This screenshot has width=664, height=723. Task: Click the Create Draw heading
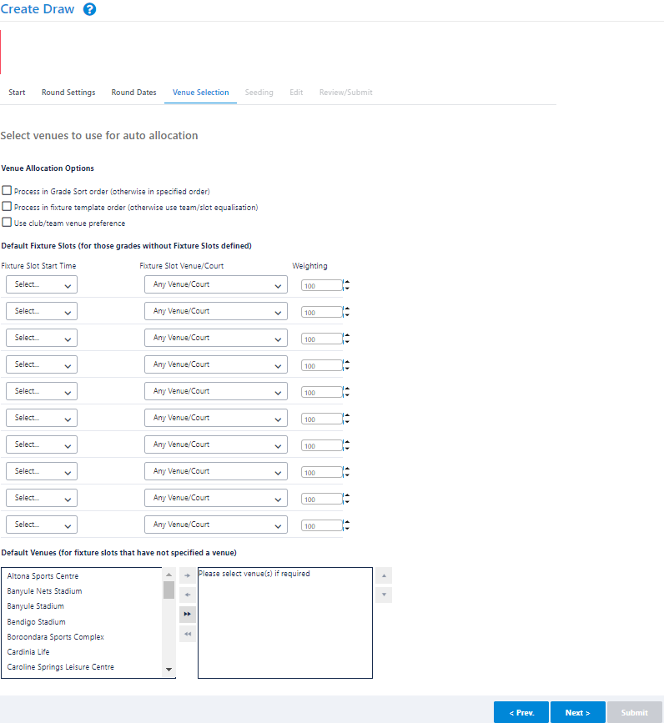(38, 9)
